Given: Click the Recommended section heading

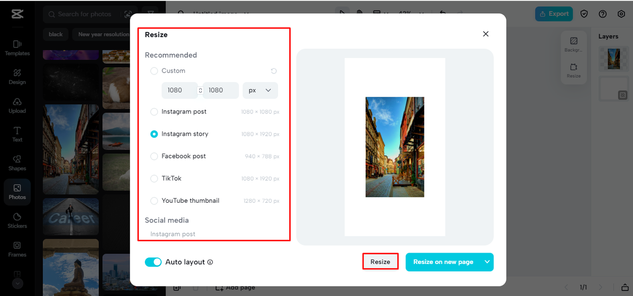Looking at the screenshot, I should [171, 55].
